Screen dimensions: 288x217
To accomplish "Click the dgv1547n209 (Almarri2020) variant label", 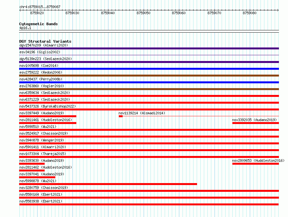I will [44, 45].
